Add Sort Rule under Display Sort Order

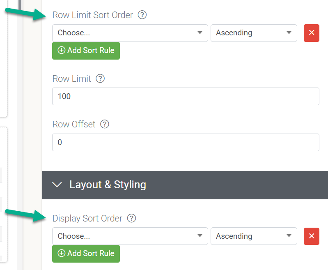(86, 254)
